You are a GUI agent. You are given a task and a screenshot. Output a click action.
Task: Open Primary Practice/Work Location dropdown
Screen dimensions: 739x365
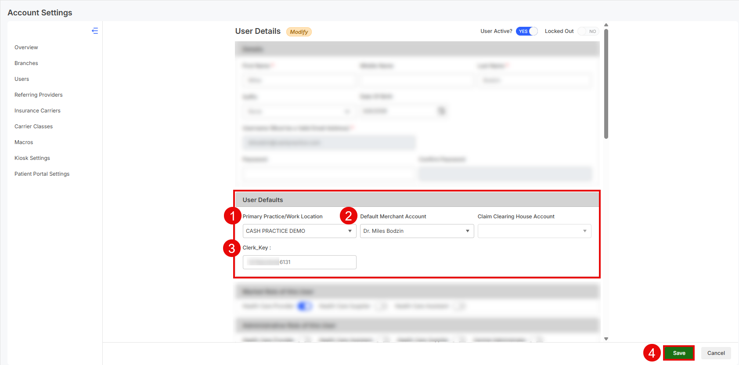[299, 231]
